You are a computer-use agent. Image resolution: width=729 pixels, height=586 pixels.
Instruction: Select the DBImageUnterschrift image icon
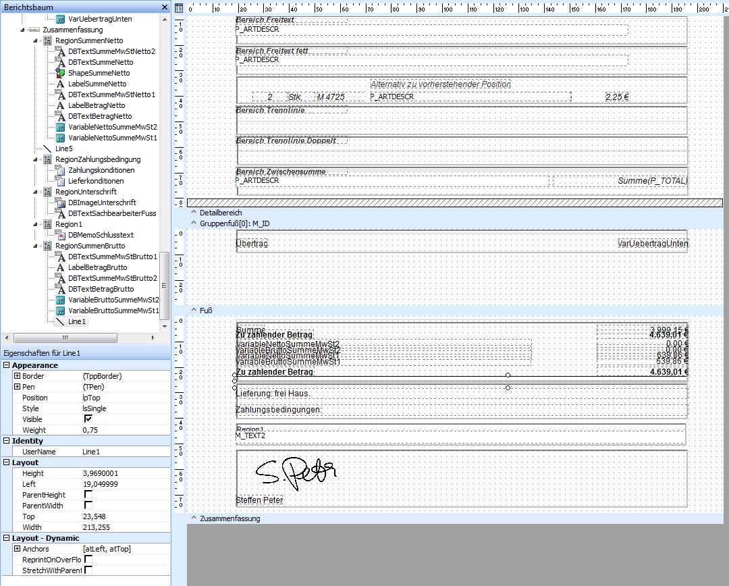61,203
